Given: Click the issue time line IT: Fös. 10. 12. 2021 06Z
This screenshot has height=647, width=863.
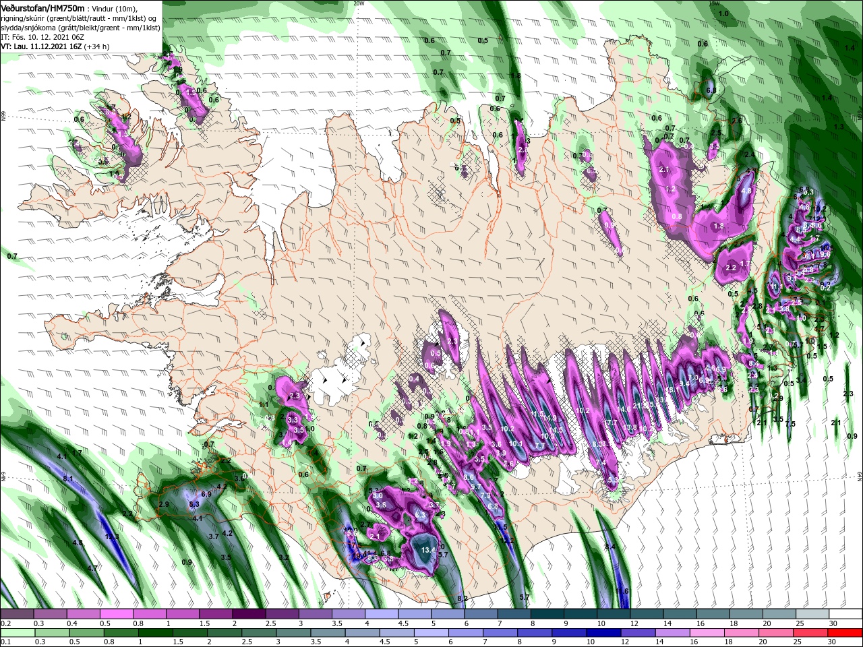Looking at the screenshot, I should [42, 36].
